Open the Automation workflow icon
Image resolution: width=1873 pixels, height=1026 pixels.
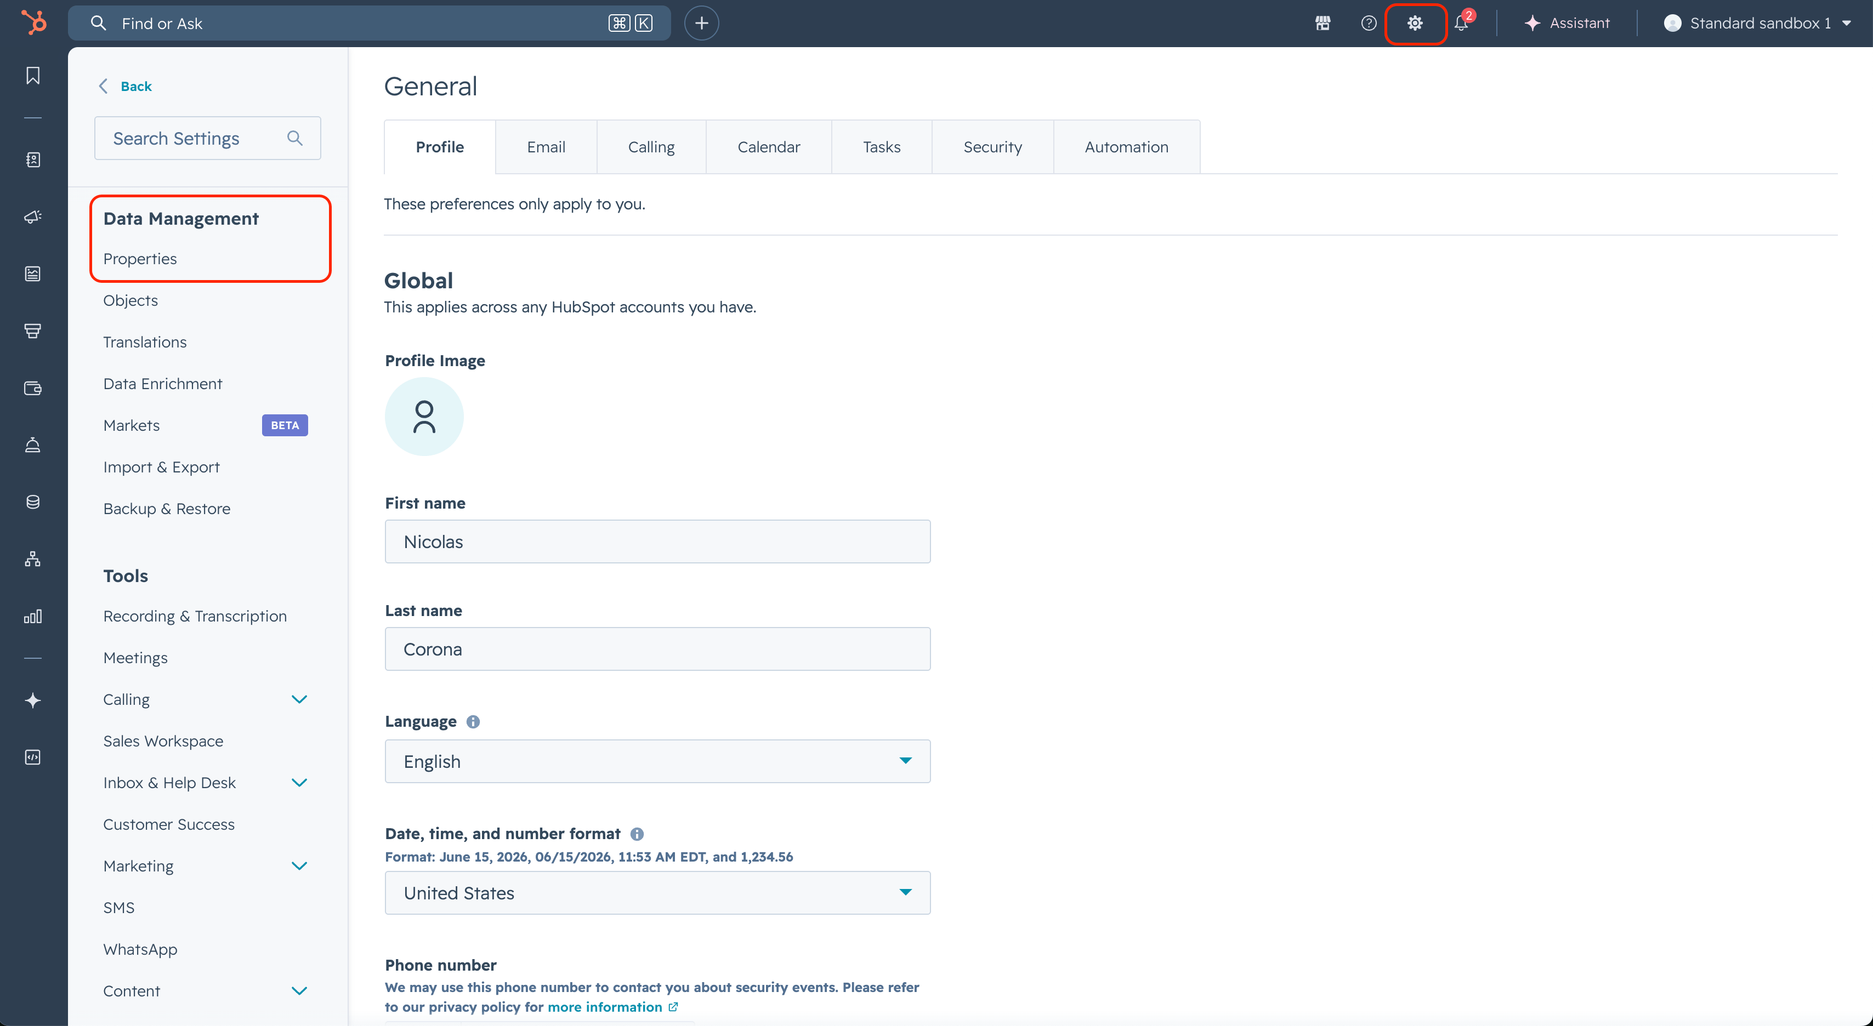click(x=33, y=559)
